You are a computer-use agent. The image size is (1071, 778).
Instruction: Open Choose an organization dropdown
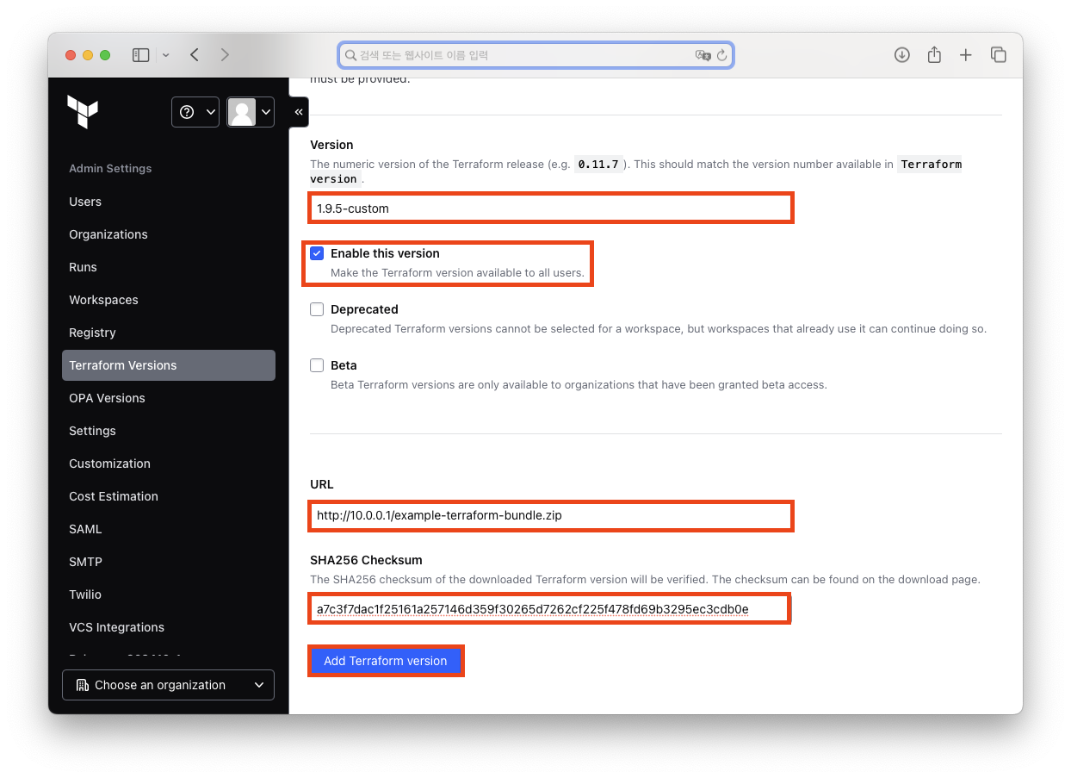coord(168,685)
